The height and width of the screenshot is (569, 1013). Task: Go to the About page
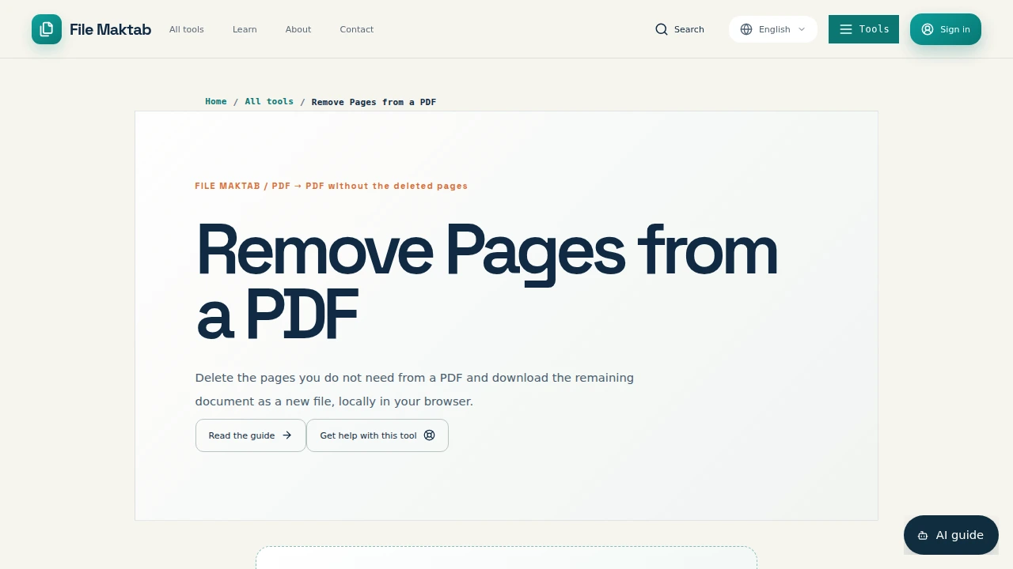tap(298, 29)
